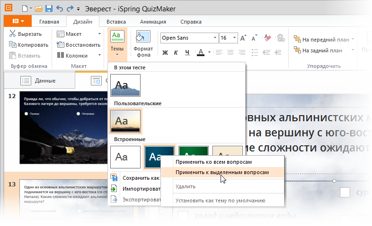
Task: Increase indent icon
Action: pyautogui.click(x=278, y=52)
